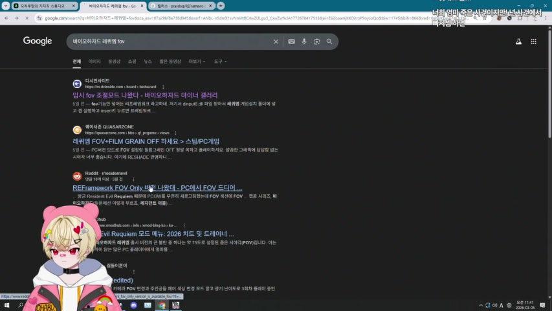Viewport: 552px width, 311px height.
Task: Open Windows taskbar search
Action: click(x=21, y=305)
